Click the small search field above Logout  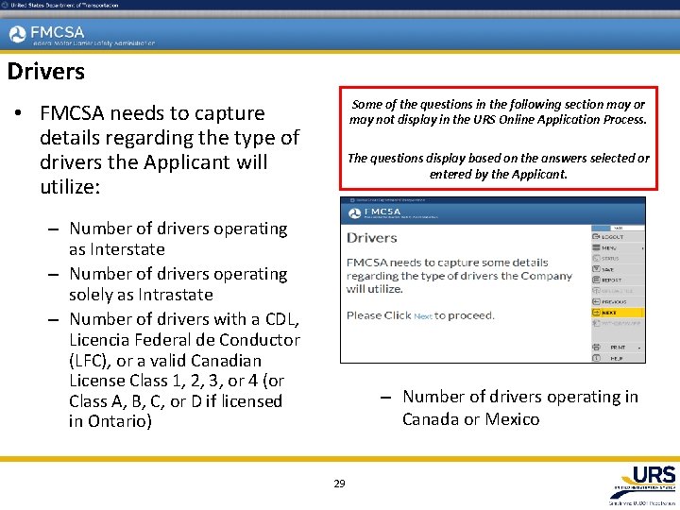[x=618, y=229]
